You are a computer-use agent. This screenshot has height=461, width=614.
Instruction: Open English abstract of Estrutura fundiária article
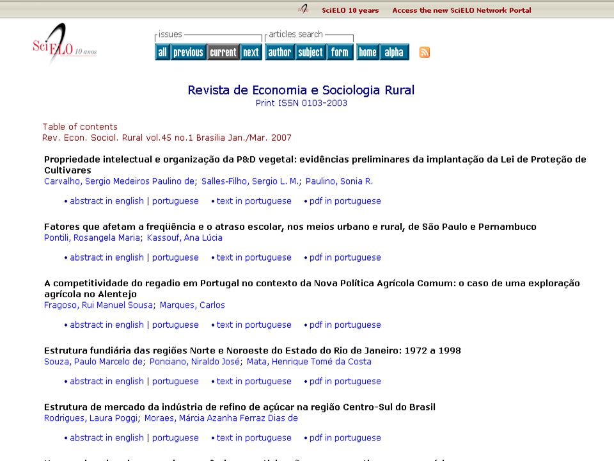click(x=107, y=381)
